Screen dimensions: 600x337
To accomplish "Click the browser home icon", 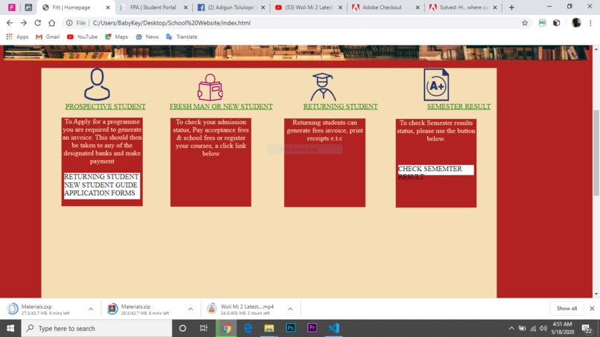I will pyautogui.click(x=51, y=23).
